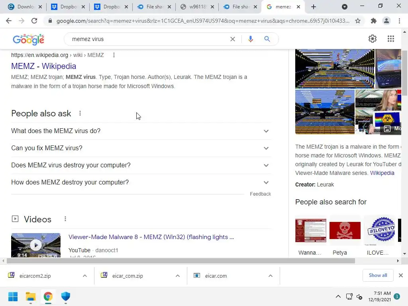The image size is (408, 306).
Task: View site information lock icon
Action: (x=50, y=21)
